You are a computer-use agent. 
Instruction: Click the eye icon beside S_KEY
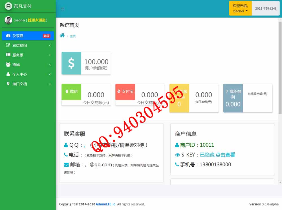[177, 155]
